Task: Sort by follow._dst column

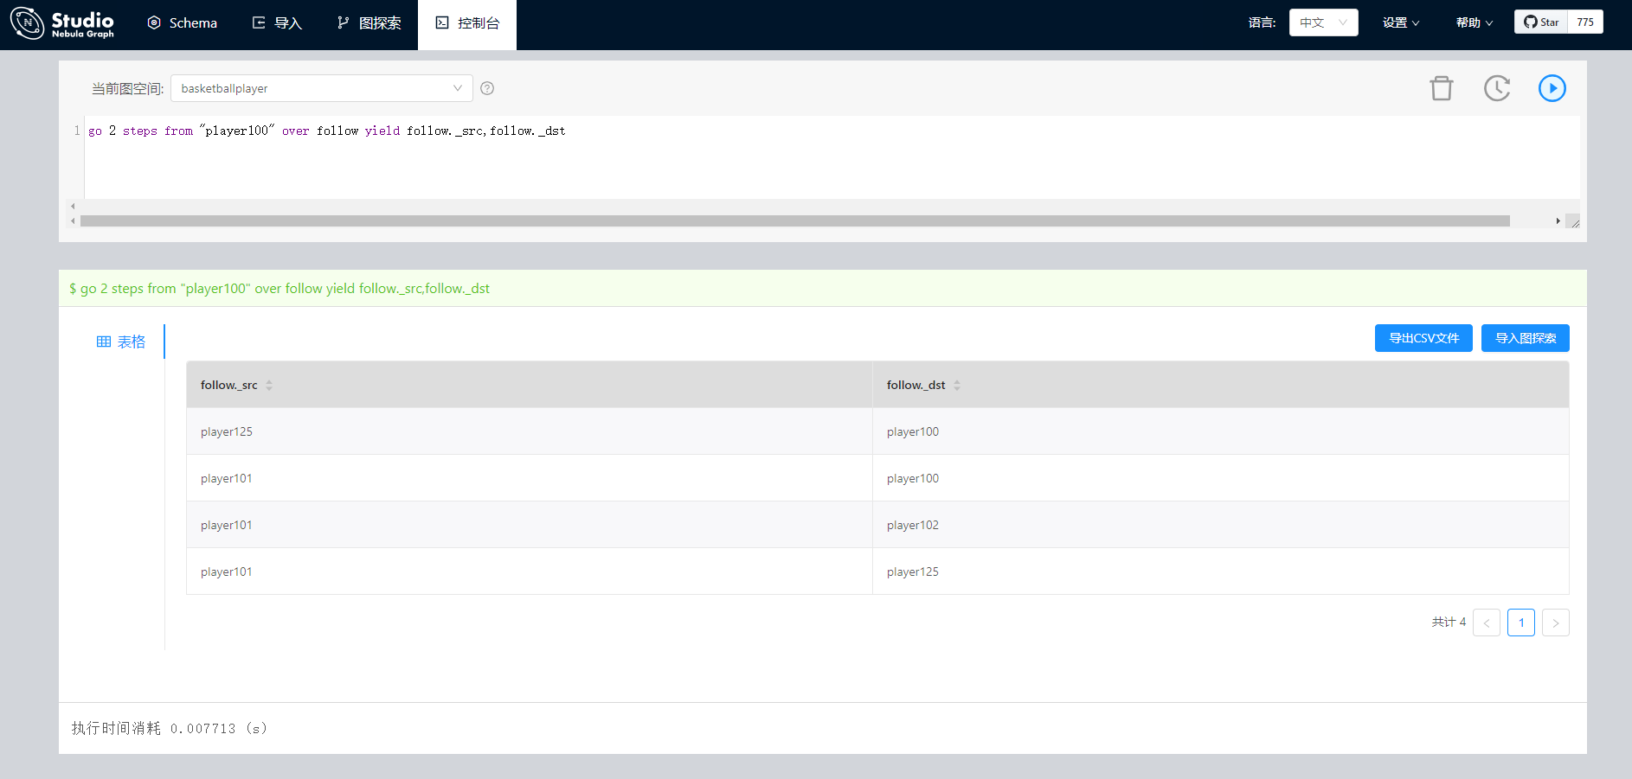Action: coord(957,386)
